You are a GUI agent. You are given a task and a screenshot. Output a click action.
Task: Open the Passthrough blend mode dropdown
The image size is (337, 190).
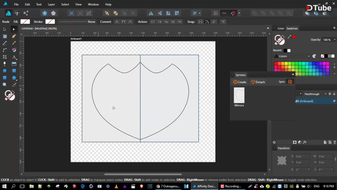(x=315, y=94)
